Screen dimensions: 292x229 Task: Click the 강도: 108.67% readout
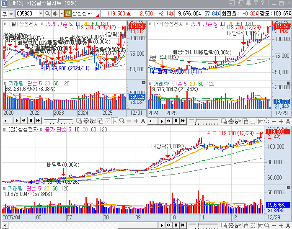(x=275, y=13)
